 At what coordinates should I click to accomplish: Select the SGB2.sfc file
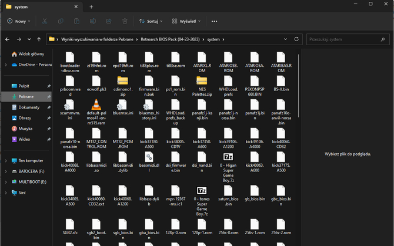tap(70, 227)
